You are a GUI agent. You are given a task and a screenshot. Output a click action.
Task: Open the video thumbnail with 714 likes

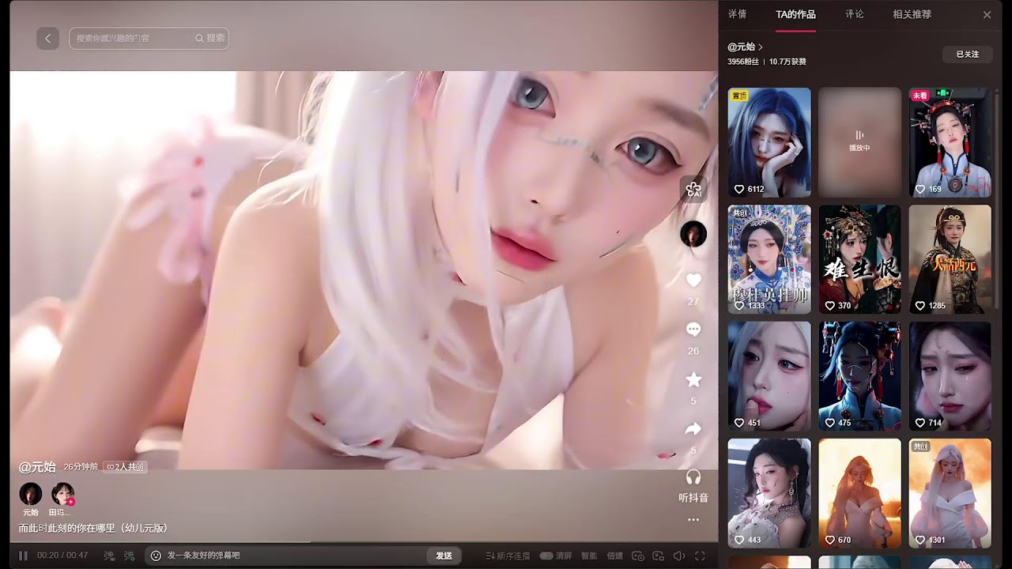pos(950,376)
